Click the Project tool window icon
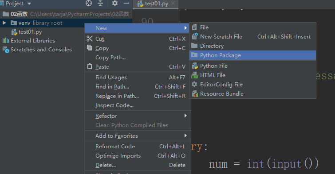This screenshot has width=335, height=174. (x=1, y=4)
